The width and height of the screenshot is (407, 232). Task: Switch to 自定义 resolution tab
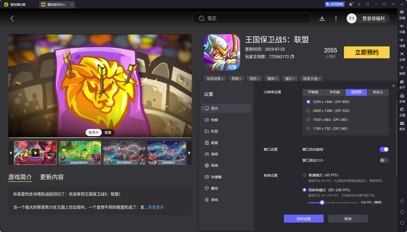pos(378,92)
